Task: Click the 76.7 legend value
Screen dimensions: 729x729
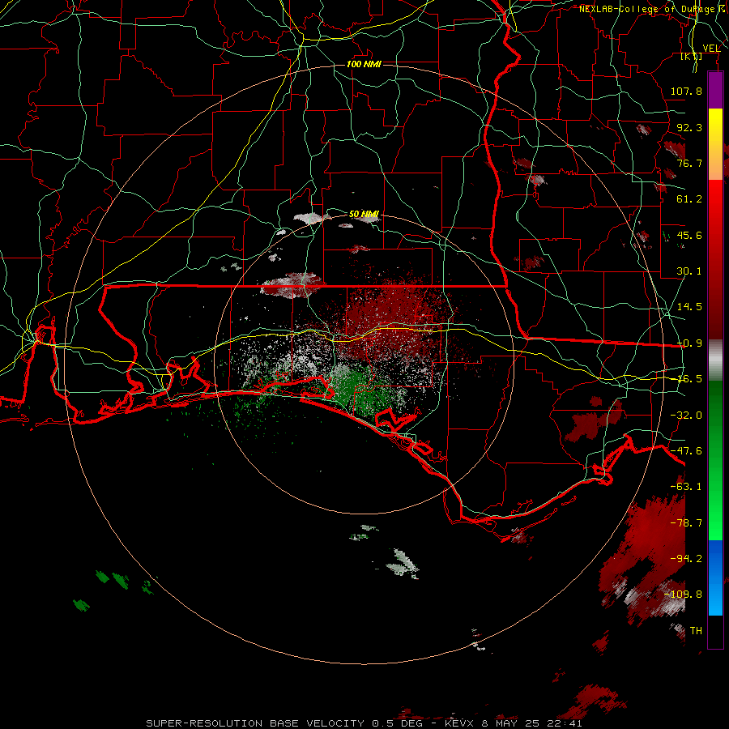Action: tap(689, 163)
